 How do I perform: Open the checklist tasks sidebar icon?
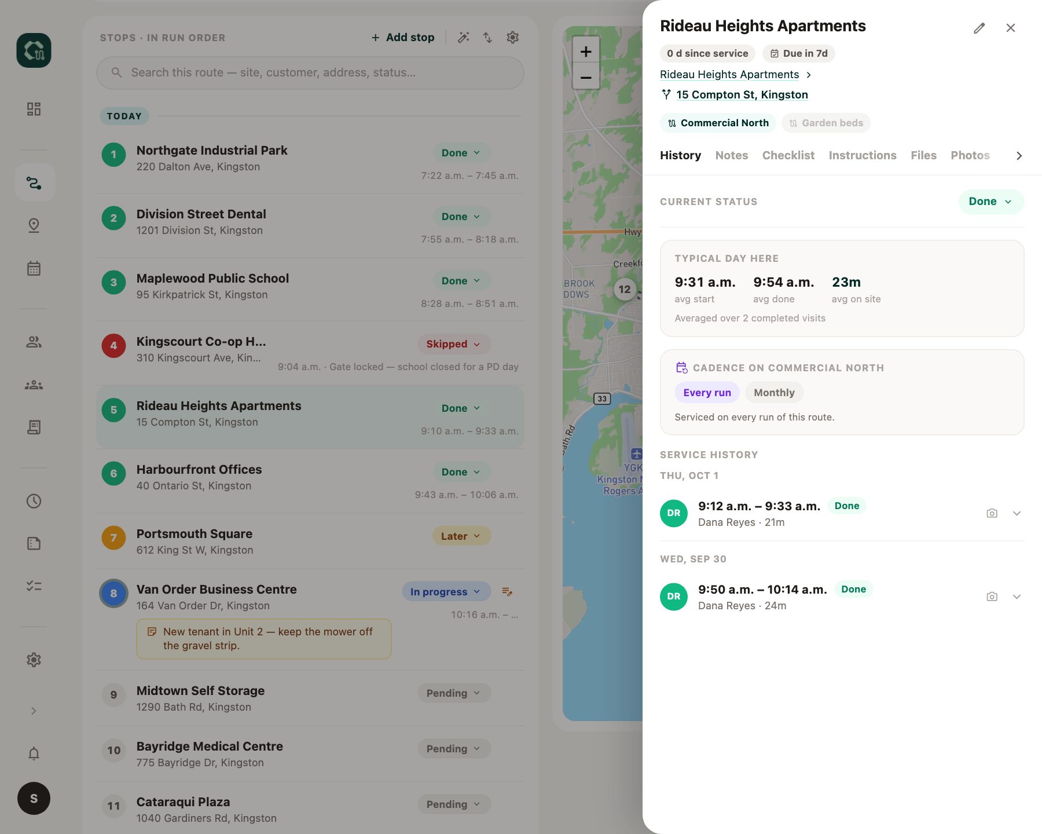tap(34, 586)
